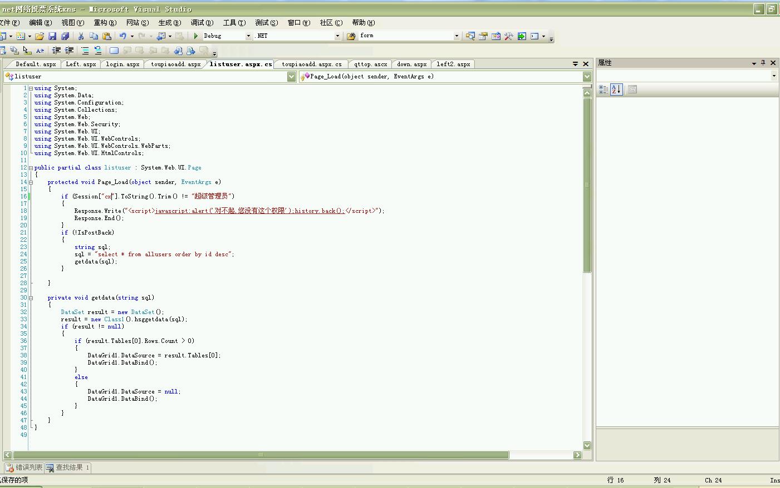Open the 视图 (View) menu

(x=72, y=23)
